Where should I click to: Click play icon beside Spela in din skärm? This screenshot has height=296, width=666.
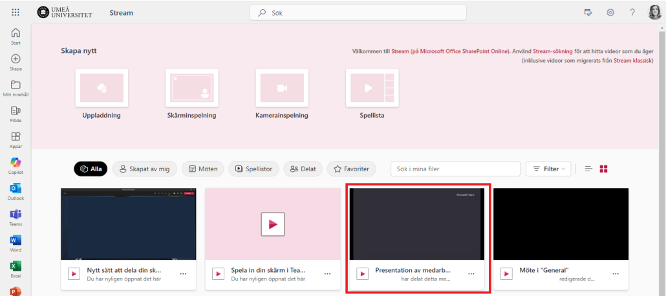click(219, 274)
